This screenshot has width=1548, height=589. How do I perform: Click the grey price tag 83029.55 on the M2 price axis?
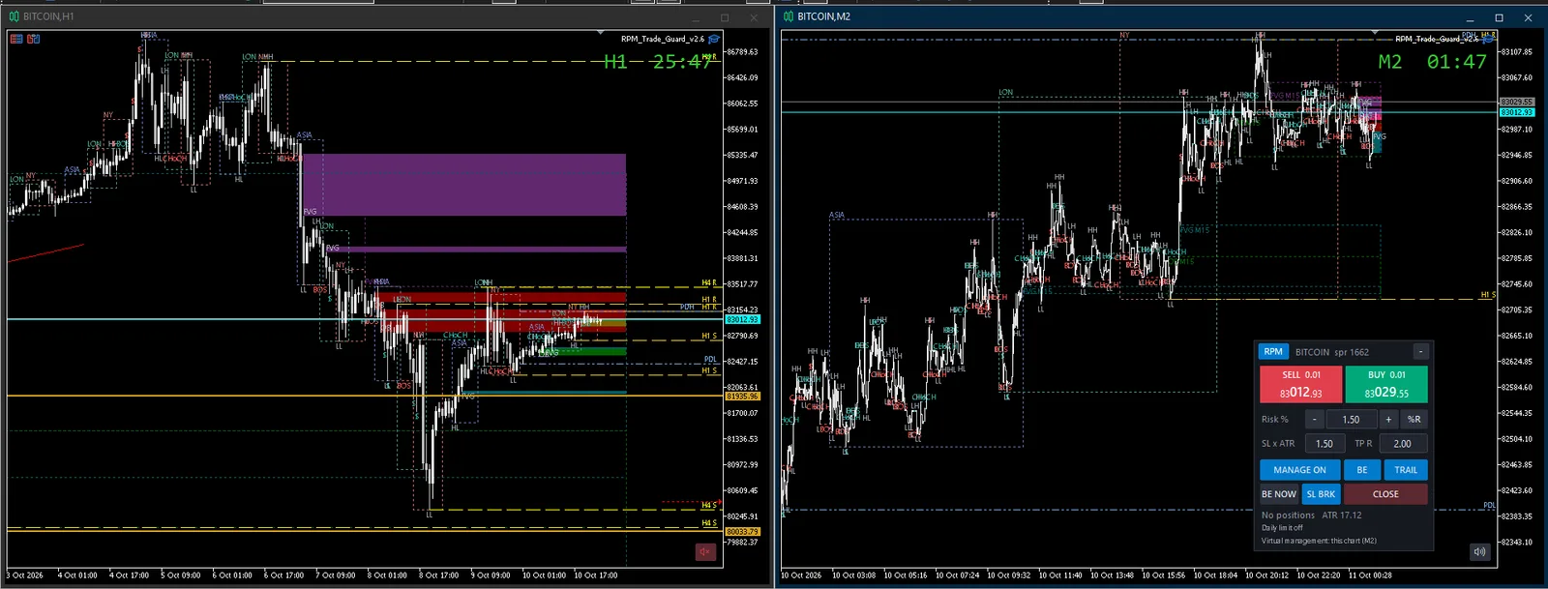pos(1516,102)
